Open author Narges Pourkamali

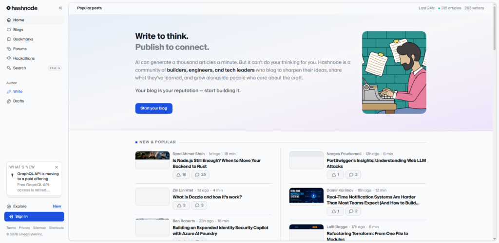[344, 154]
